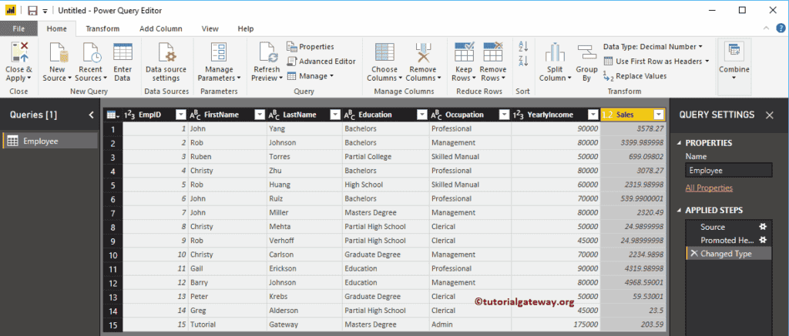The height and width of the screenshot is (336, 789).
Task: Open the New Source icon
Action: pos(57,53)
